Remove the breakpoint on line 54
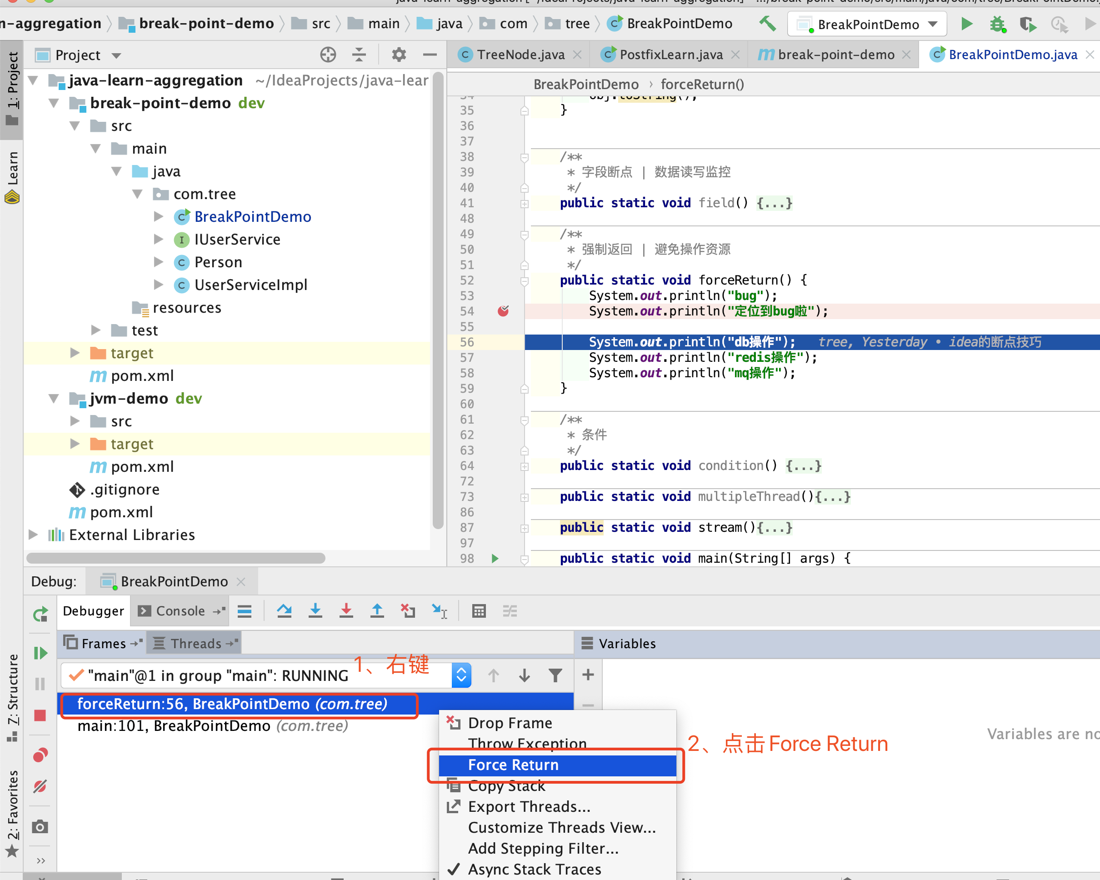The width and height of the screenshot is (1100, 880). (503, 311)
